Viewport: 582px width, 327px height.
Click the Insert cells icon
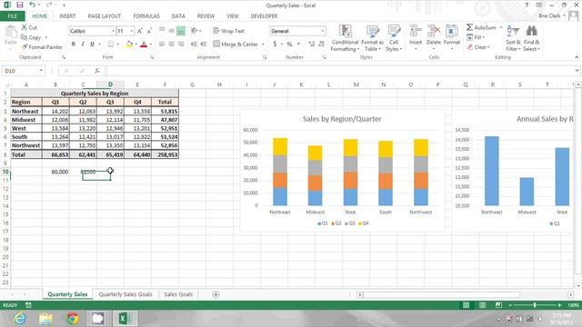pos(416,31)
